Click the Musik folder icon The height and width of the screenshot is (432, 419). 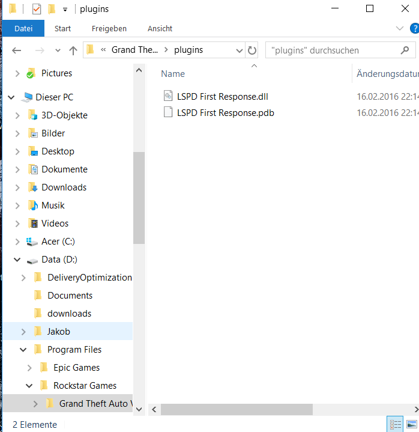tap(33, 205)
